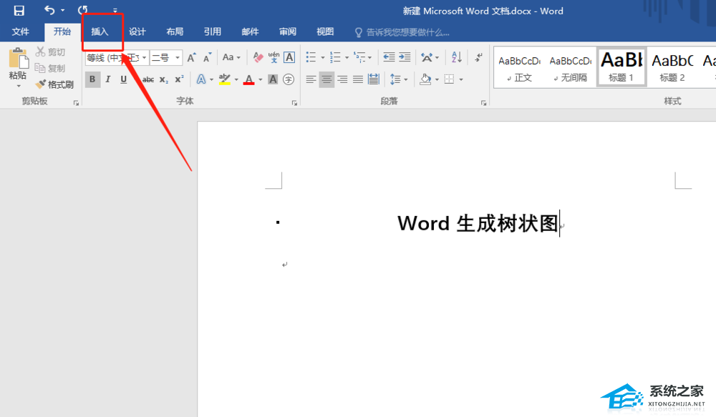Image resolution: width=716 pixels, height=417 pixels.
Task: Click the Clear All Formatting icon
Action: 258,57
